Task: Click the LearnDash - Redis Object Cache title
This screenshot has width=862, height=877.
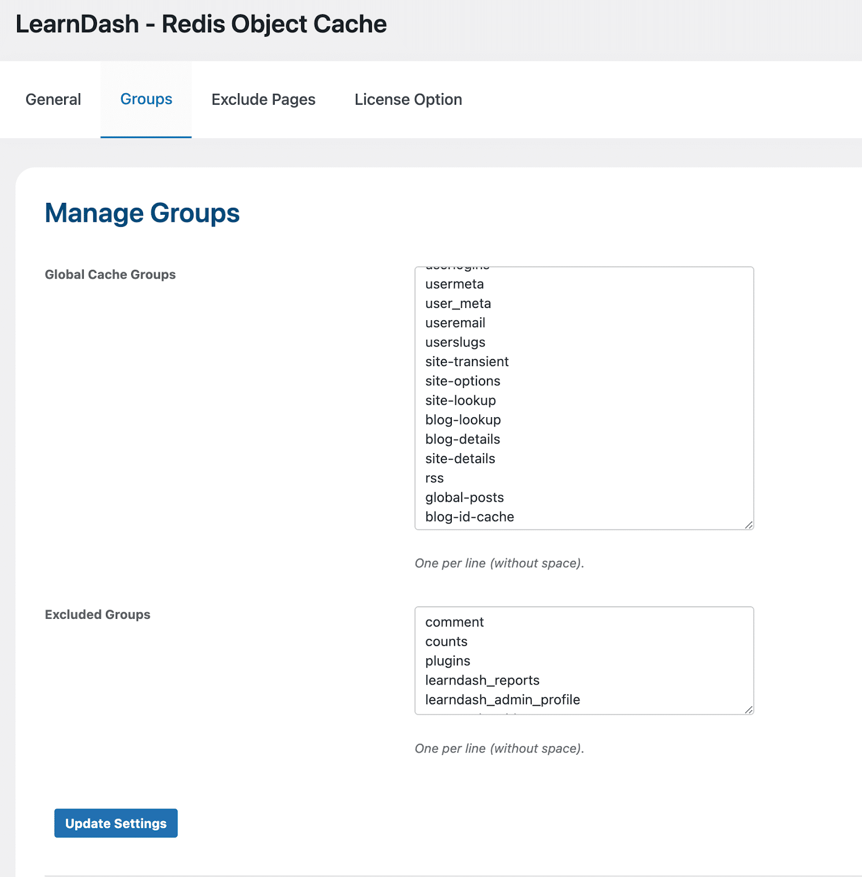Action: click(x=201, y=24)
